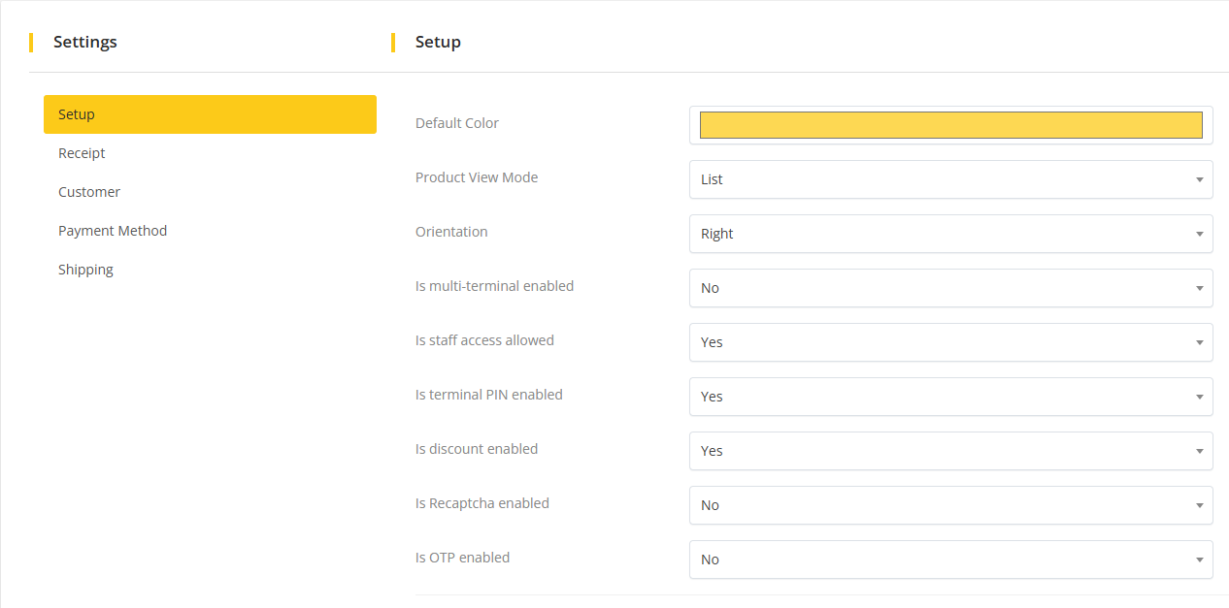Screen dimensions: 1229x608
Task: Expand the discount enabled dropdown
Action: pos(950,451)
